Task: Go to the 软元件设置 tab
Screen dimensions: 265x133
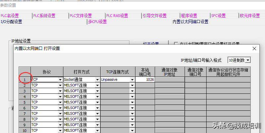Action: [x=250, y=16]
